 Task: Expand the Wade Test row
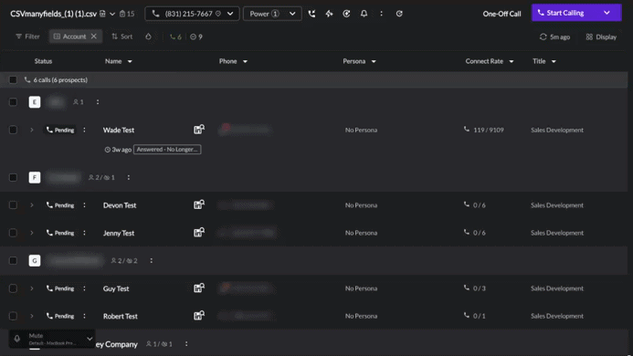(31, 130)
